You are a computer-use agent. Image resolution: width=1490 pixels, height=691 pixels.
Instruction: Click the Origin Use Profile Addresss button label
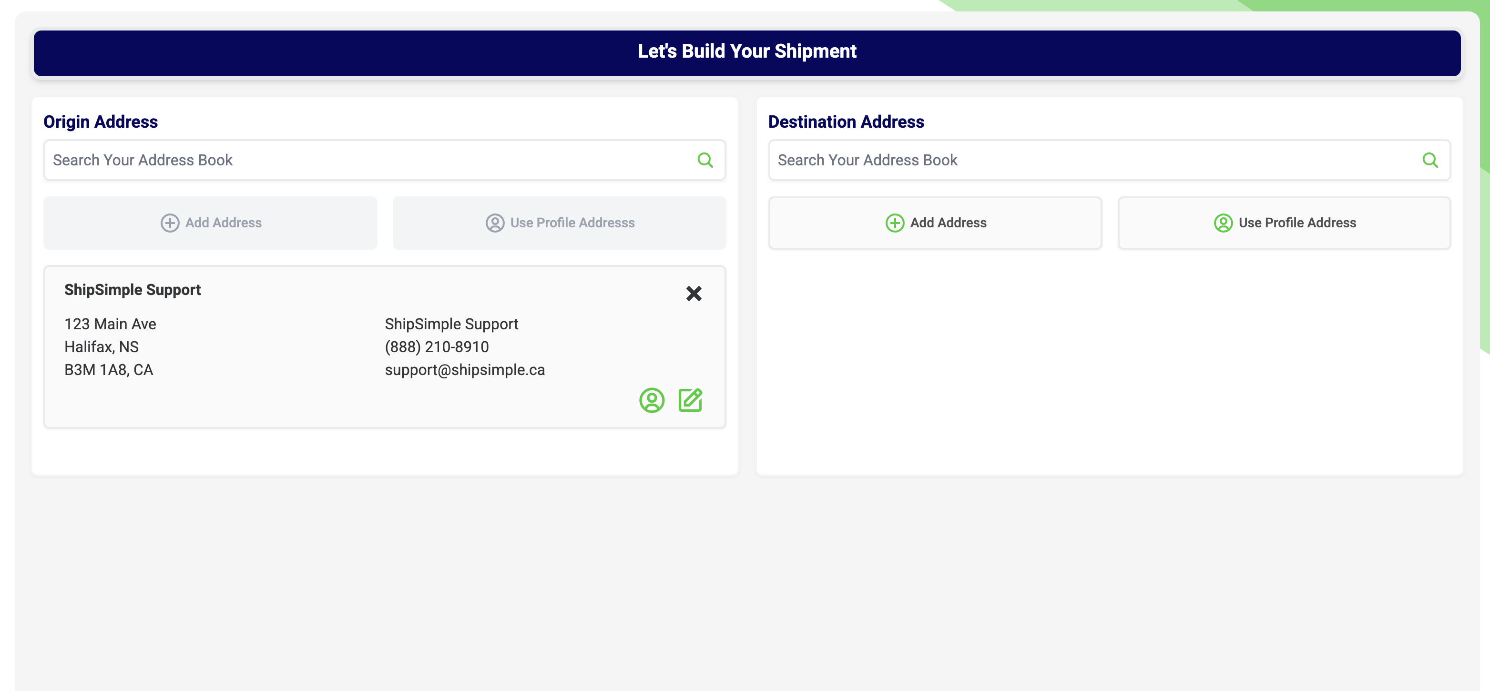click(572, 223)
